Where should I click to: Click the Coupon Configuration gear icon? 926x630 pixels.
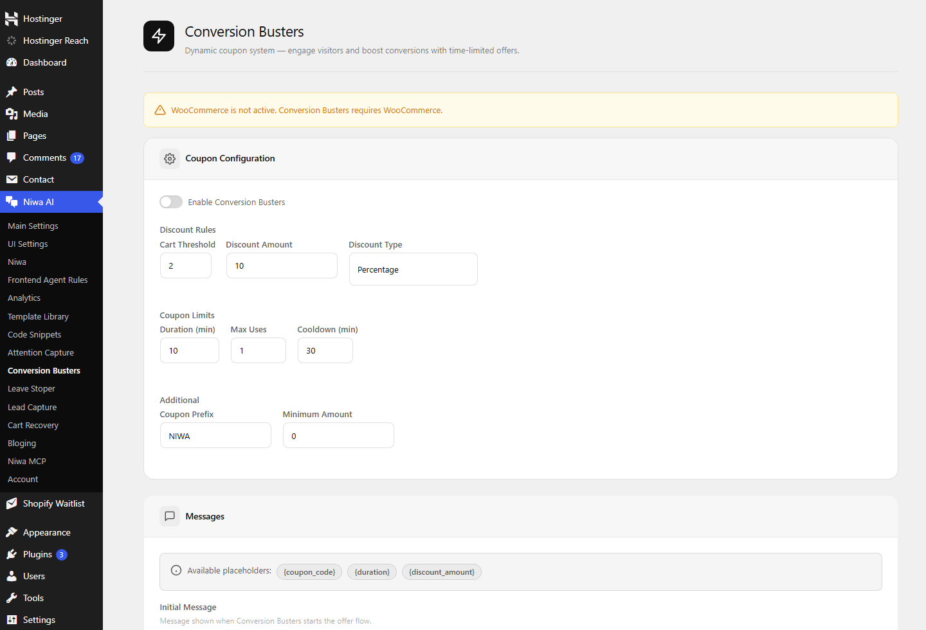(x=170, y=158)
